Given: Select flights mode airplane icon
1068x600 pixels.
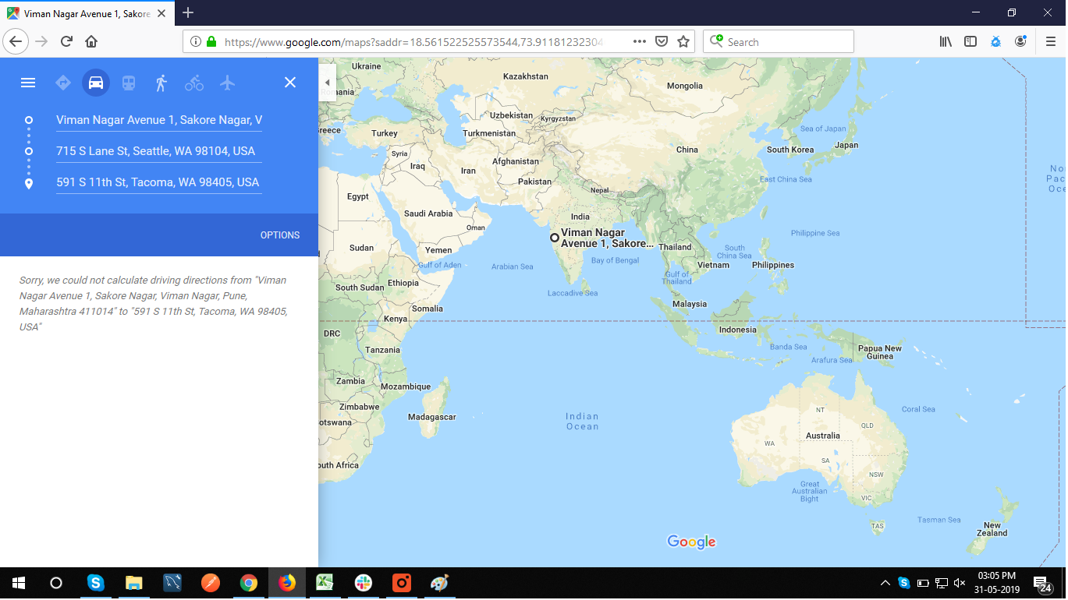Looking at the screenshot, I should coord(227,83).
